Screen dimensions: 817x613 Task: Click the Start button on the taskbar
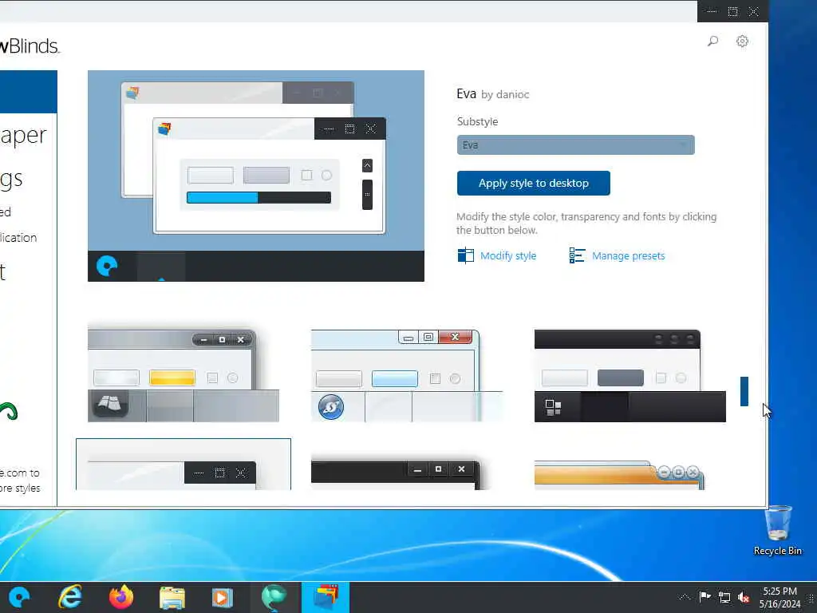19,597
